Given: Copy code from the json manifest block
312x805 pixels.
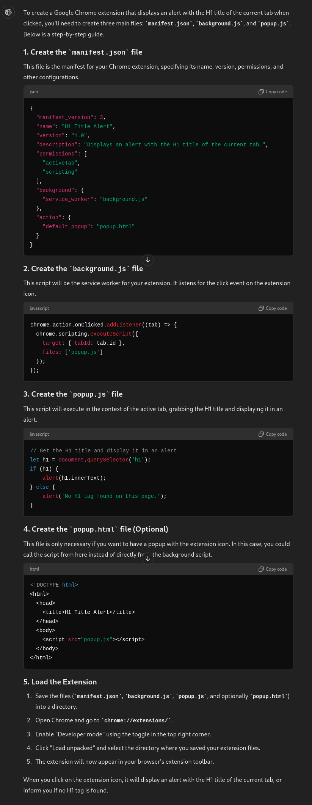Looking at the screenshot, I should pos(273,92).
